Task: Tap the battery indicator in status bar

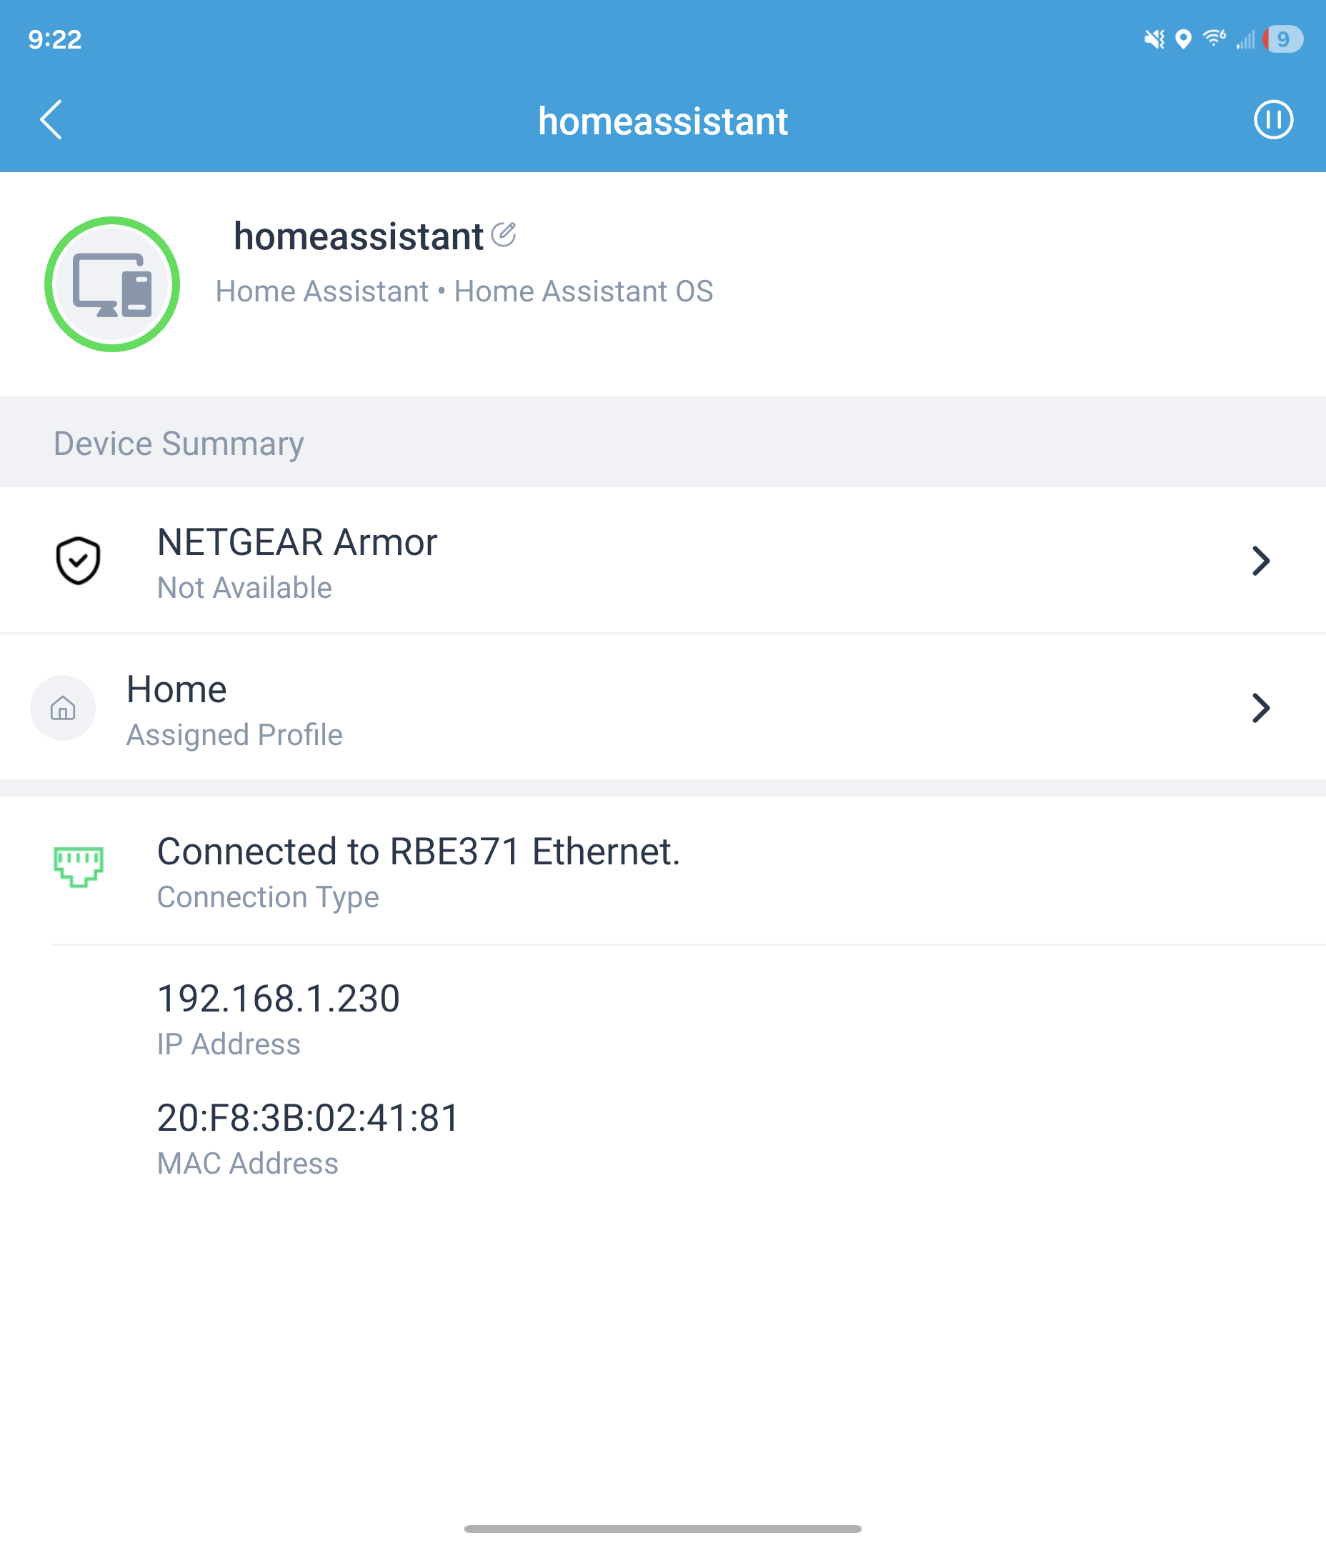Action: pos(1283,39)
